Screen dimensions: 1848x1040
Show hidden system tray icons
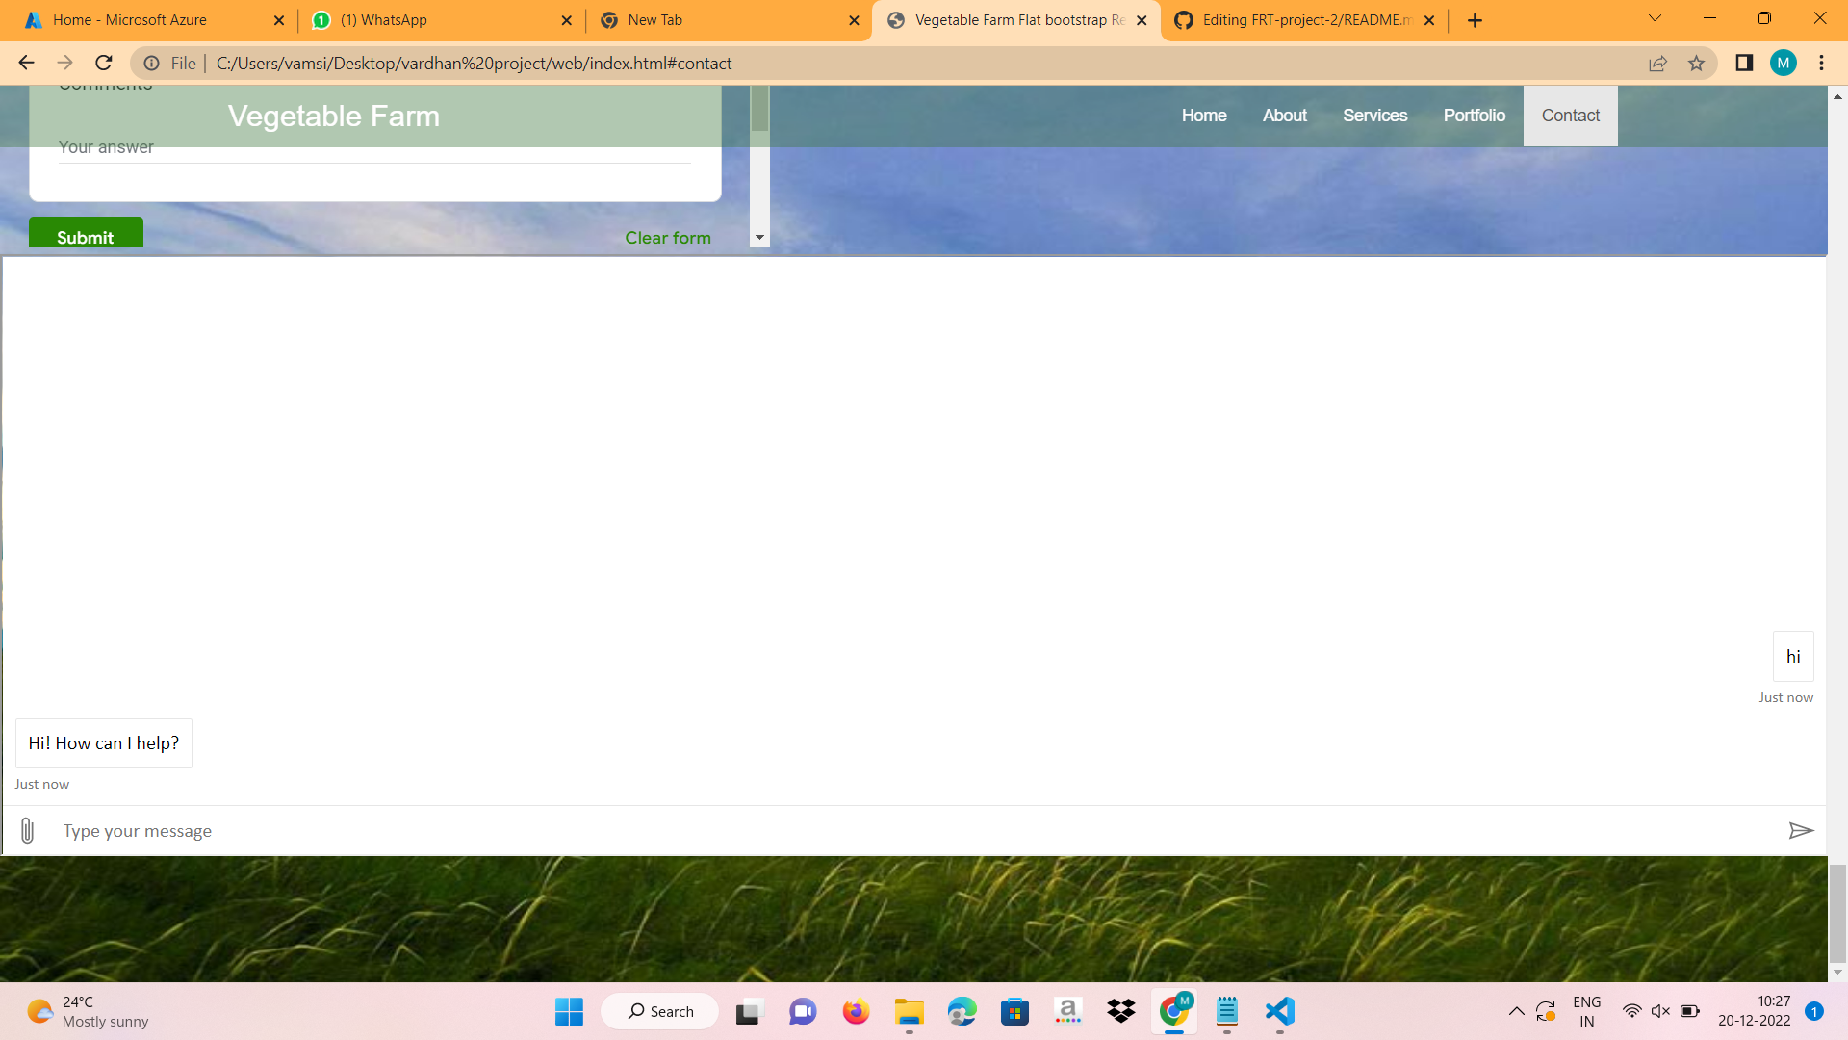pos(1516,1011)
